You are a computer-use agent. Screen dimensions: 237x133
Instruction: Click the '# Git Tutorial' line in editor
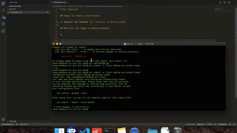point(69,9)
